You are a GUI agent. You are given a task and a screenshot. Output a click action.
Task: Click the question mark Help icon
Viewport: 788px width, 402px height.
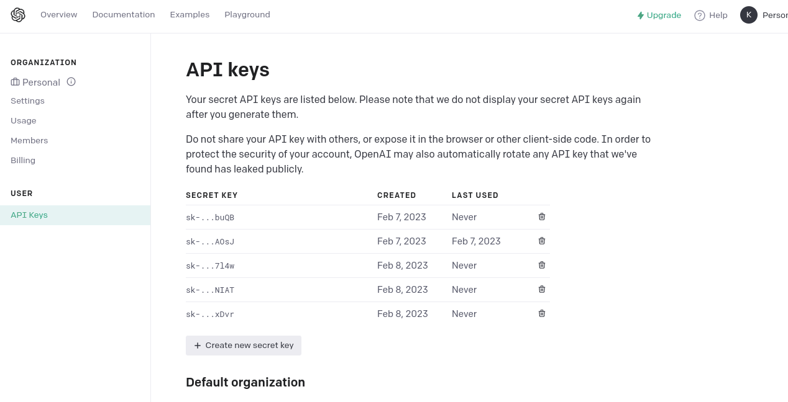[700, 16]
